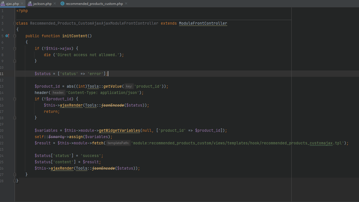The width and height of the screenshot is (359, 202).
Task: Click the template path string on line 22
Action: click(x=238, y=143)
